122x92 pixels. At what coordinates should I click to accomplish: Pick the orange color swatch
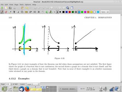88,12
